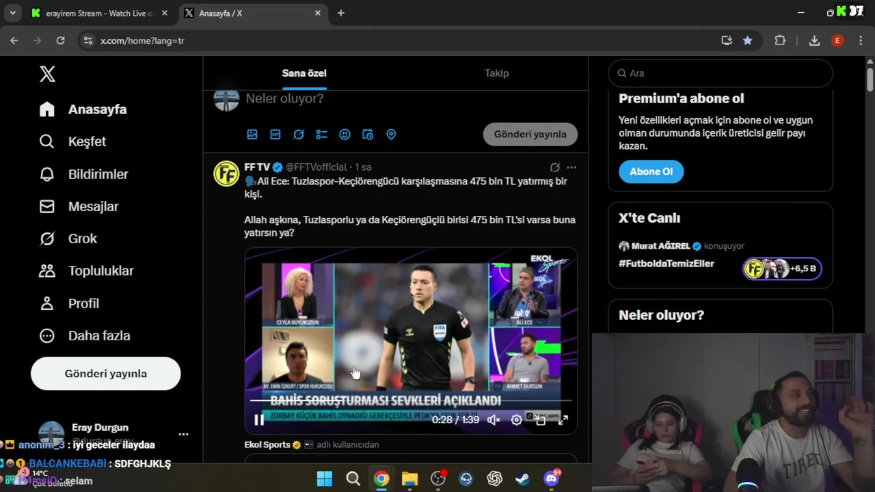This screenshot has width=875, height=492.
Task: Open #FutboldaTemizEller live space
Action: [x=667, y=264]
